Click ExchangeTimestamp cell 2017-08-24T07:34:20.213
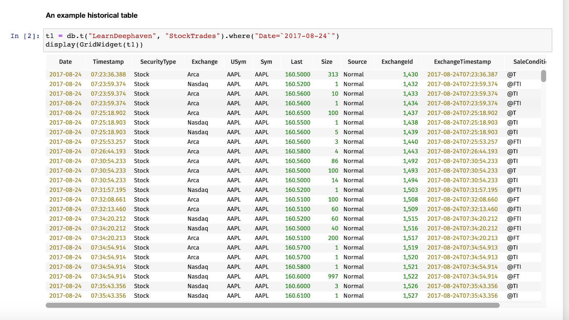This screenshot has width=569, height=320. point(462,238)
